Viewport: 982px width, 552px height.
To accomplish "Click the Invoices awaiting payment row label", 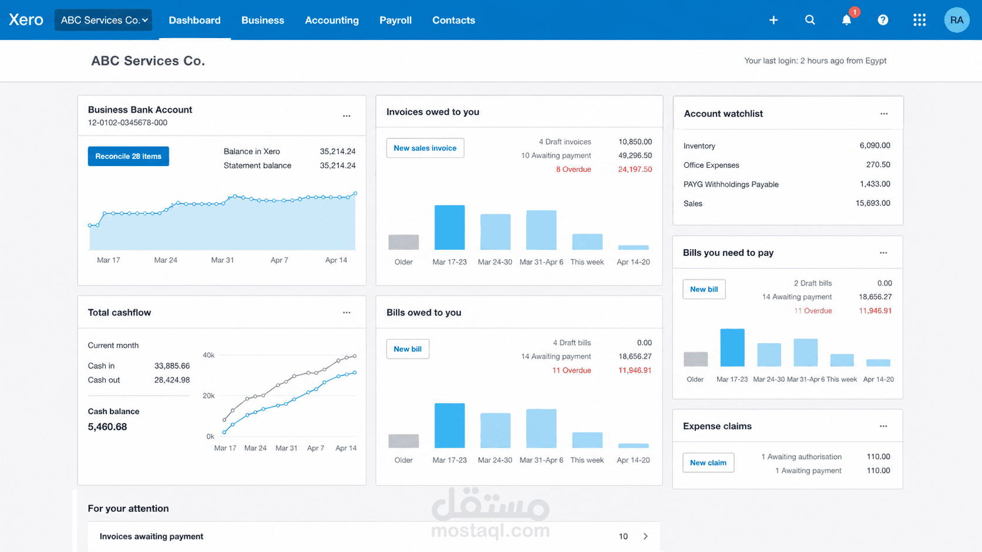I will point(152,536).
